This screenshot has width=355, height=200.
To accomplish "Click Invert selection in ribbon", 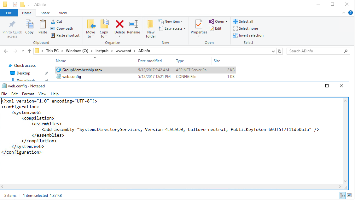I will click(248, 35).
